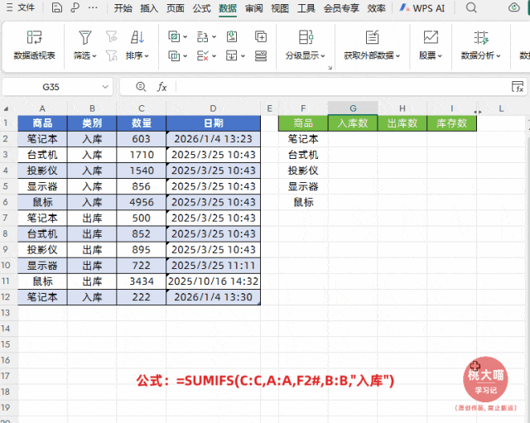530x423 pixels.
Task: Click the save file icon
Action: [x=56, y=7]
